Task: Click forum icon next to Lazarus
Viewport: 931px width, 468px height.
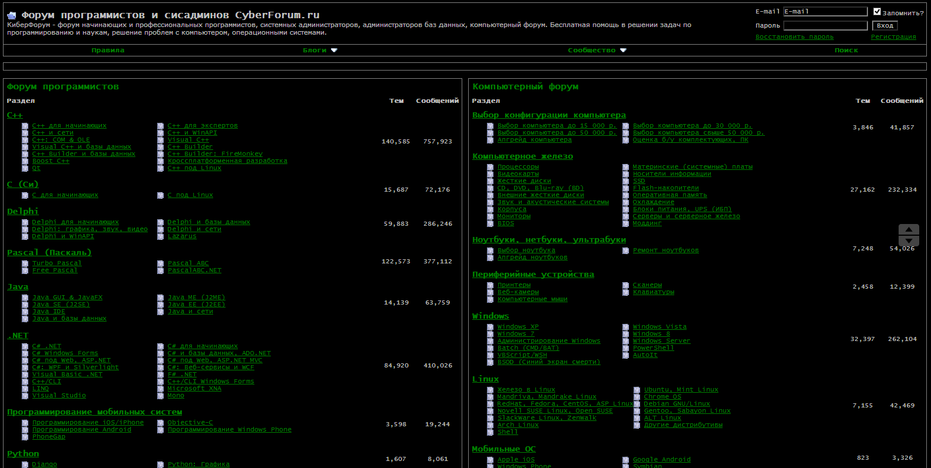Action: point(161,236)
